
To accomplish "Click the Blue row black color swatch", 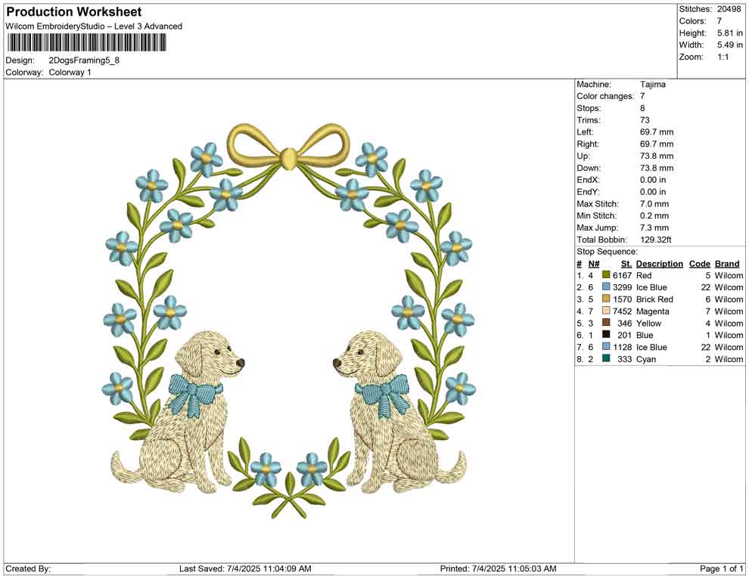I will coord(606,335).
